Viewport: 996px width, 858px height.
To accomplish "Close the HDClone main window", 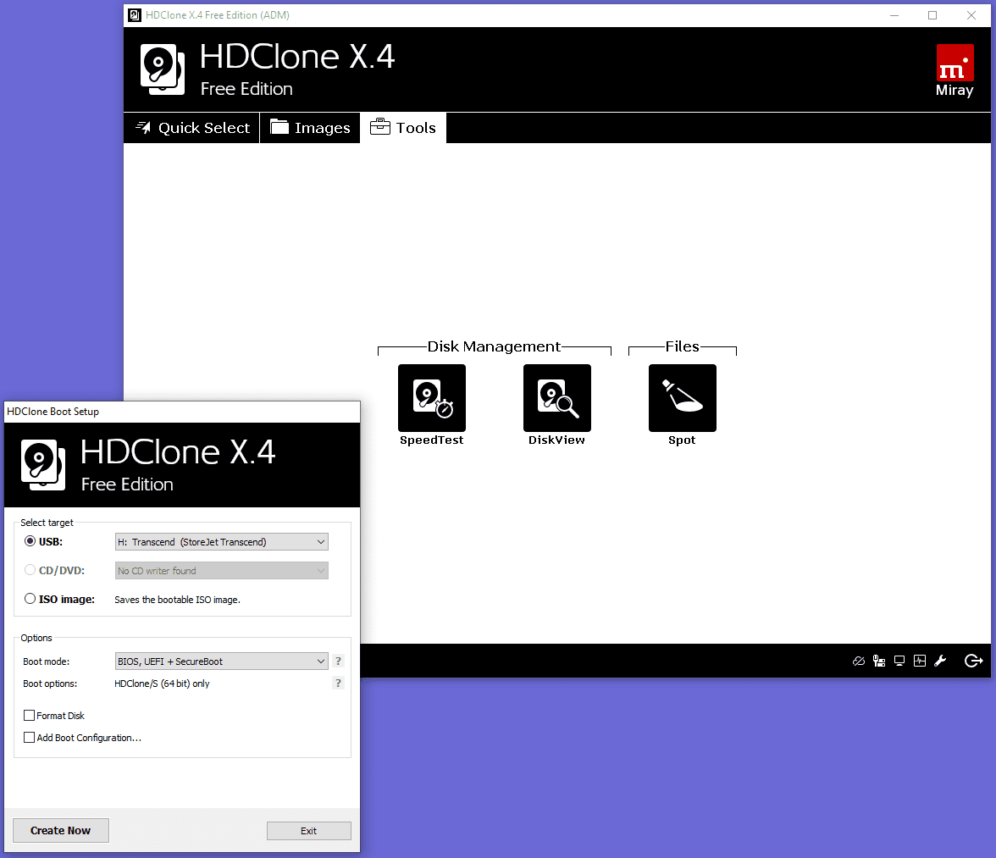I will tap(971, 15).
